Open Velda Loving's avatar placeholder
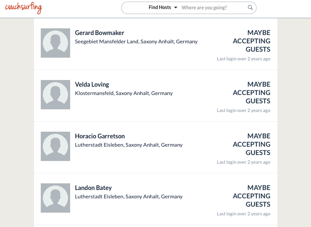Image resolution: width=311 pixels, height=227 pixels. pyautogui.click(x=55, y=95)
